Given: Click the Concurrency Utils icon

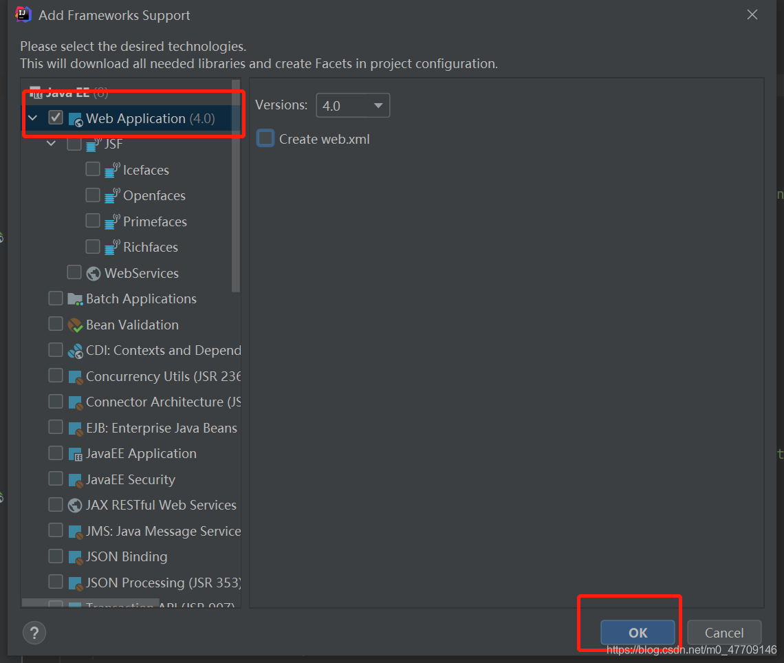Looking at the screenshot, I should [x=75, y=376].
